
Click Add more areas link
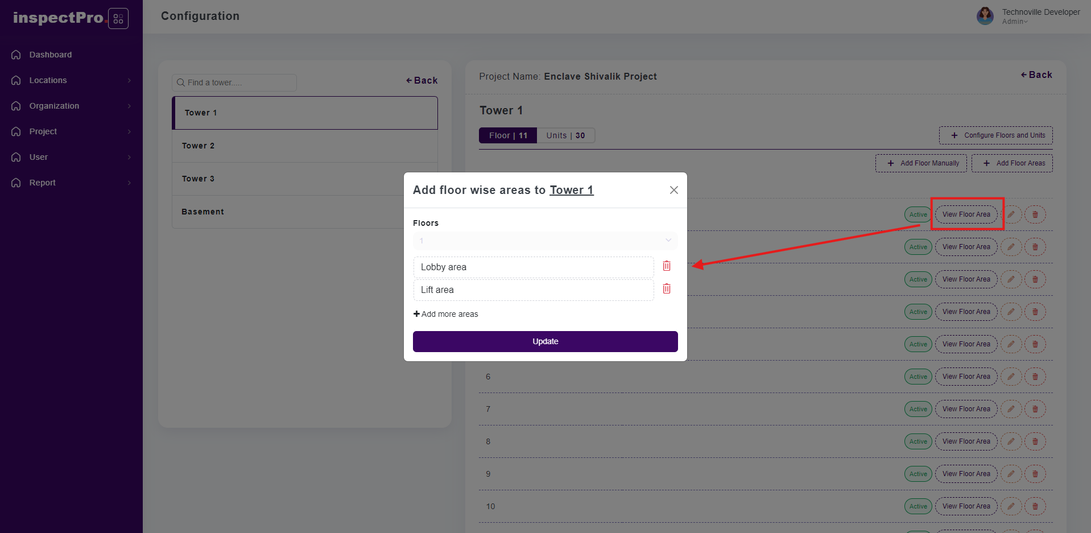446,314
